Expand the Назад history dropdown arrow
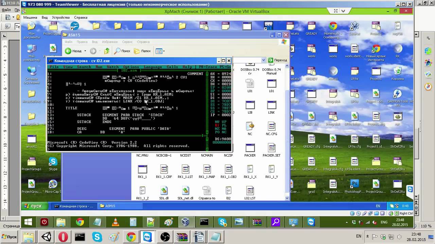This screenshot has width=435, height=244. 85,51
